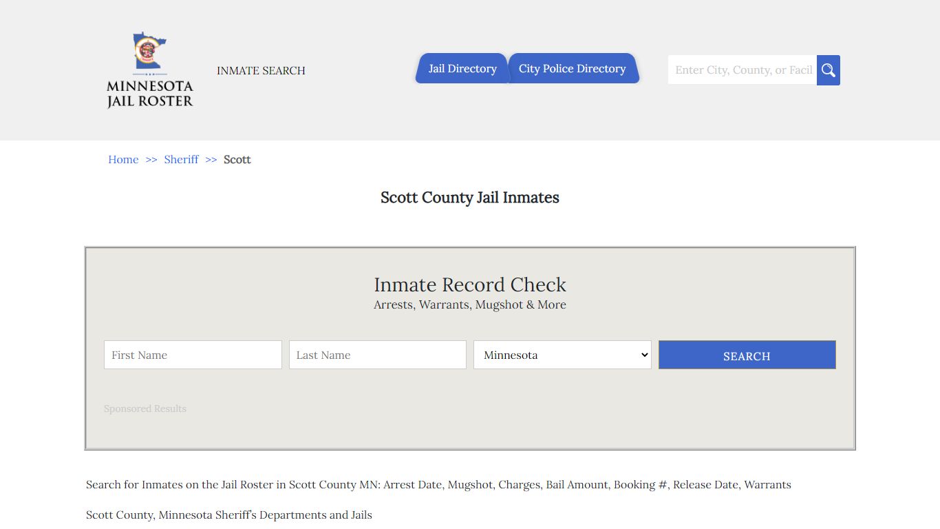Click the Scott County Jail Inmates heading
The width and height of the screenshot is (940, 529).
(x=469, y=198)
